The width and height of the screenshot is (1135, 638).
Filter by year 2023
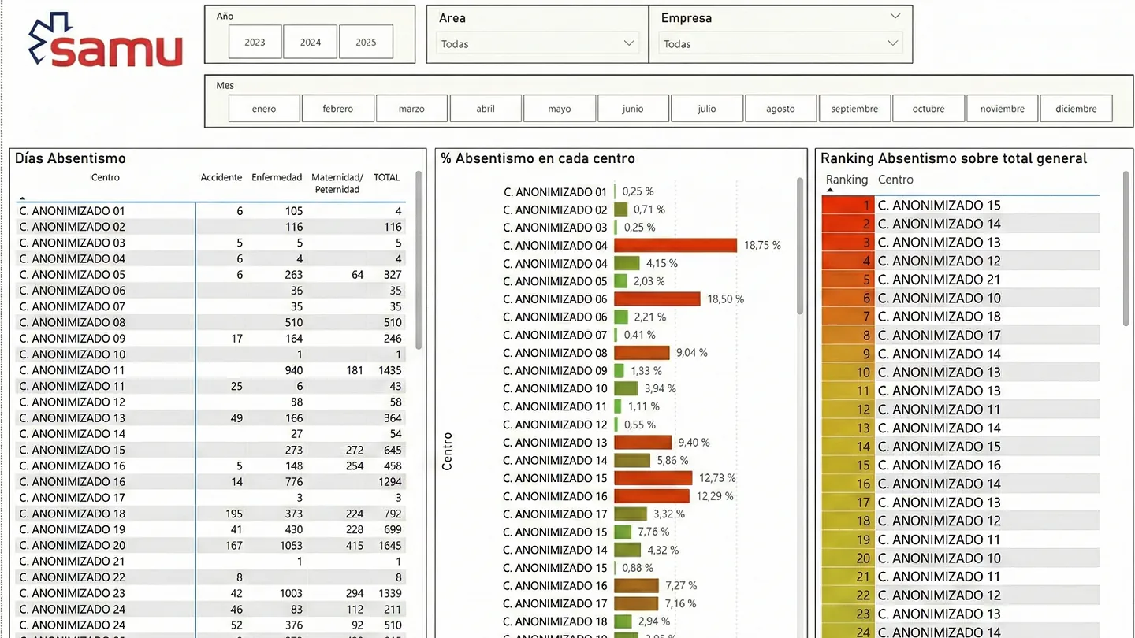[255, 42]
